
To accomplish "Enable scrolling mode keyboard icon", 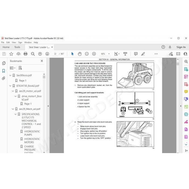I will tap(125, 54).
